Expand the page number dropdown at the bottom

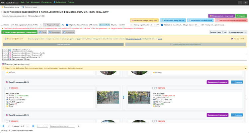[46, 126]
